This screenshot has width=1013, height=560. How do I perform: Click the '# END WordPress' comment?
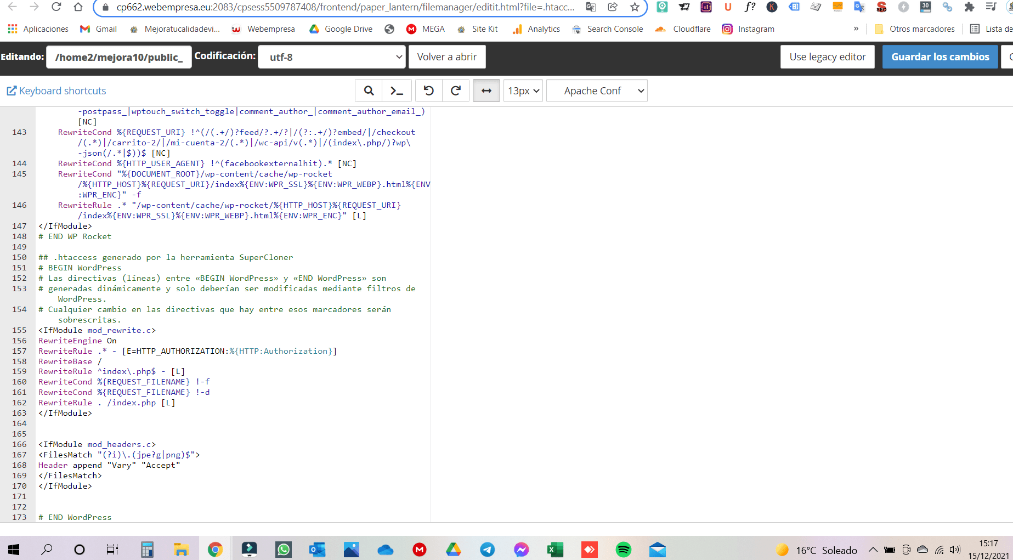pyautogui.click(x=75, y=517)
